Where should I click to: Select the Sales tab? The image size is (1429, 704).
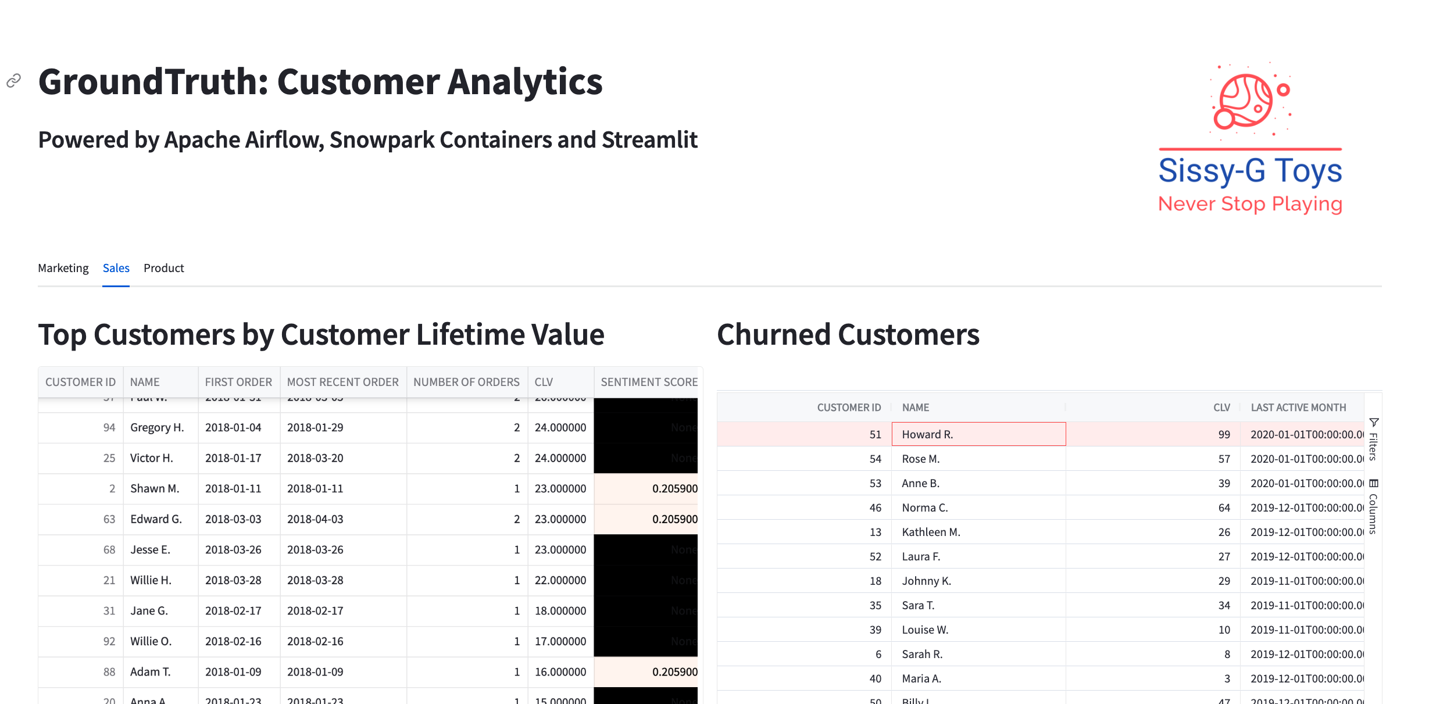pyautogui.click(x=116, y=268)
